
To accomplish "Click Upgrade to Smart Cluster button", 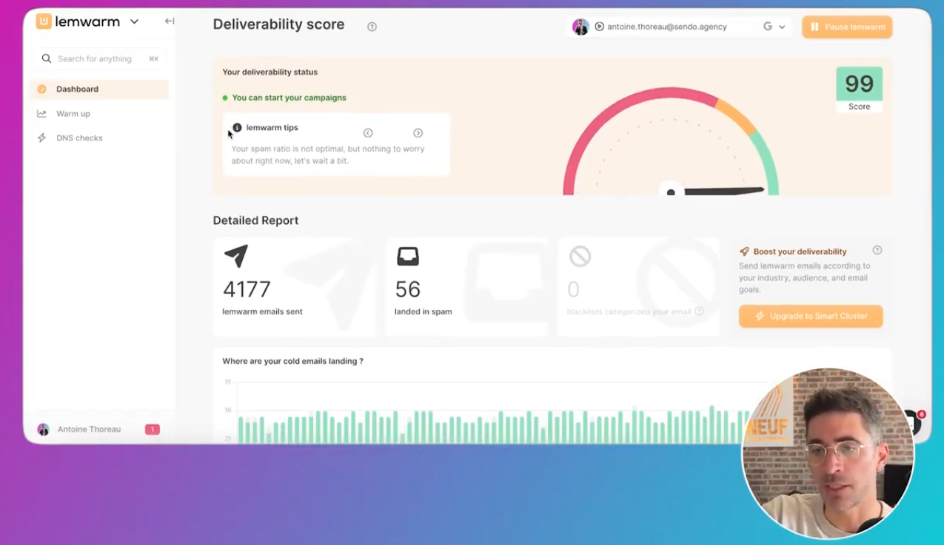I will [811, 316].
